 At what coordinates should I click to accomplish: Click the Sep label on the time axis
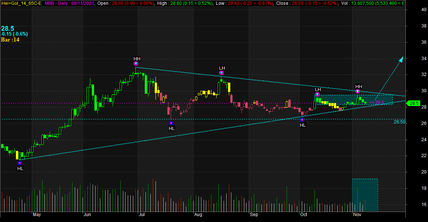tap(253, 215)
